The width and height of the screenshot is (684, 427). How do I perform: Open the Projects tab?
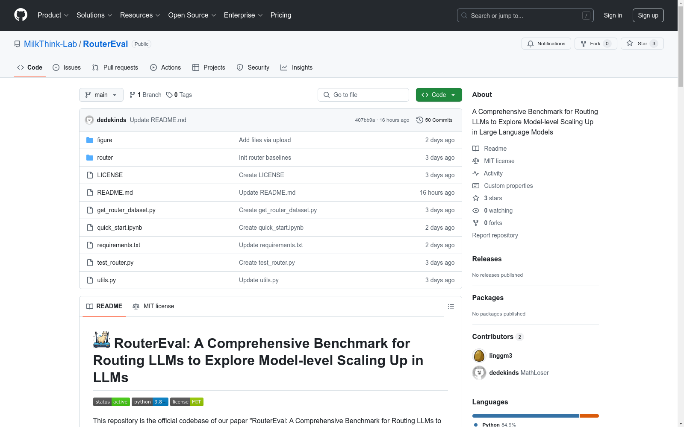[209, 67]
